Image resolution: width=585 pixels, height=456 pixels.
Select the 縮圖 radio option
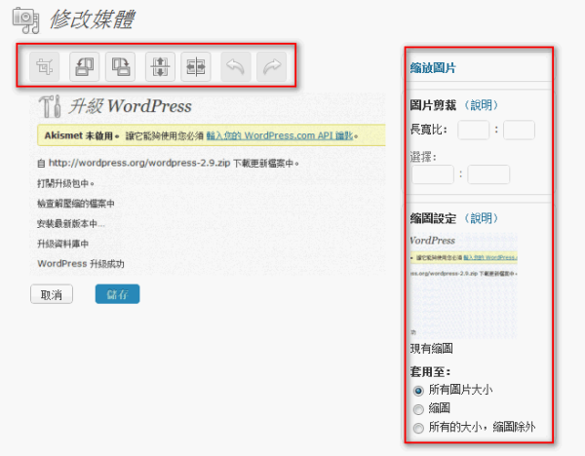tap(418, 409)
